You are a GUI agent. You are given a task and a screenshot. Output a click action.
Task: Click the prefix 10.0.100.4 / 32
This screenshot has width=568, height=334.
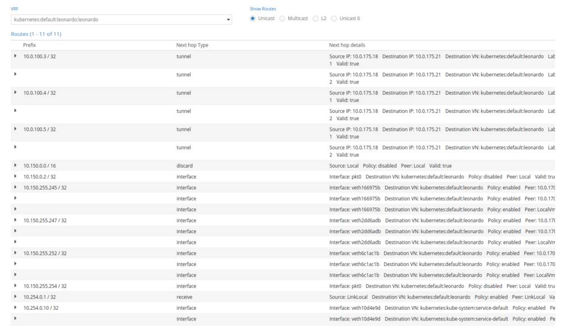39,93
